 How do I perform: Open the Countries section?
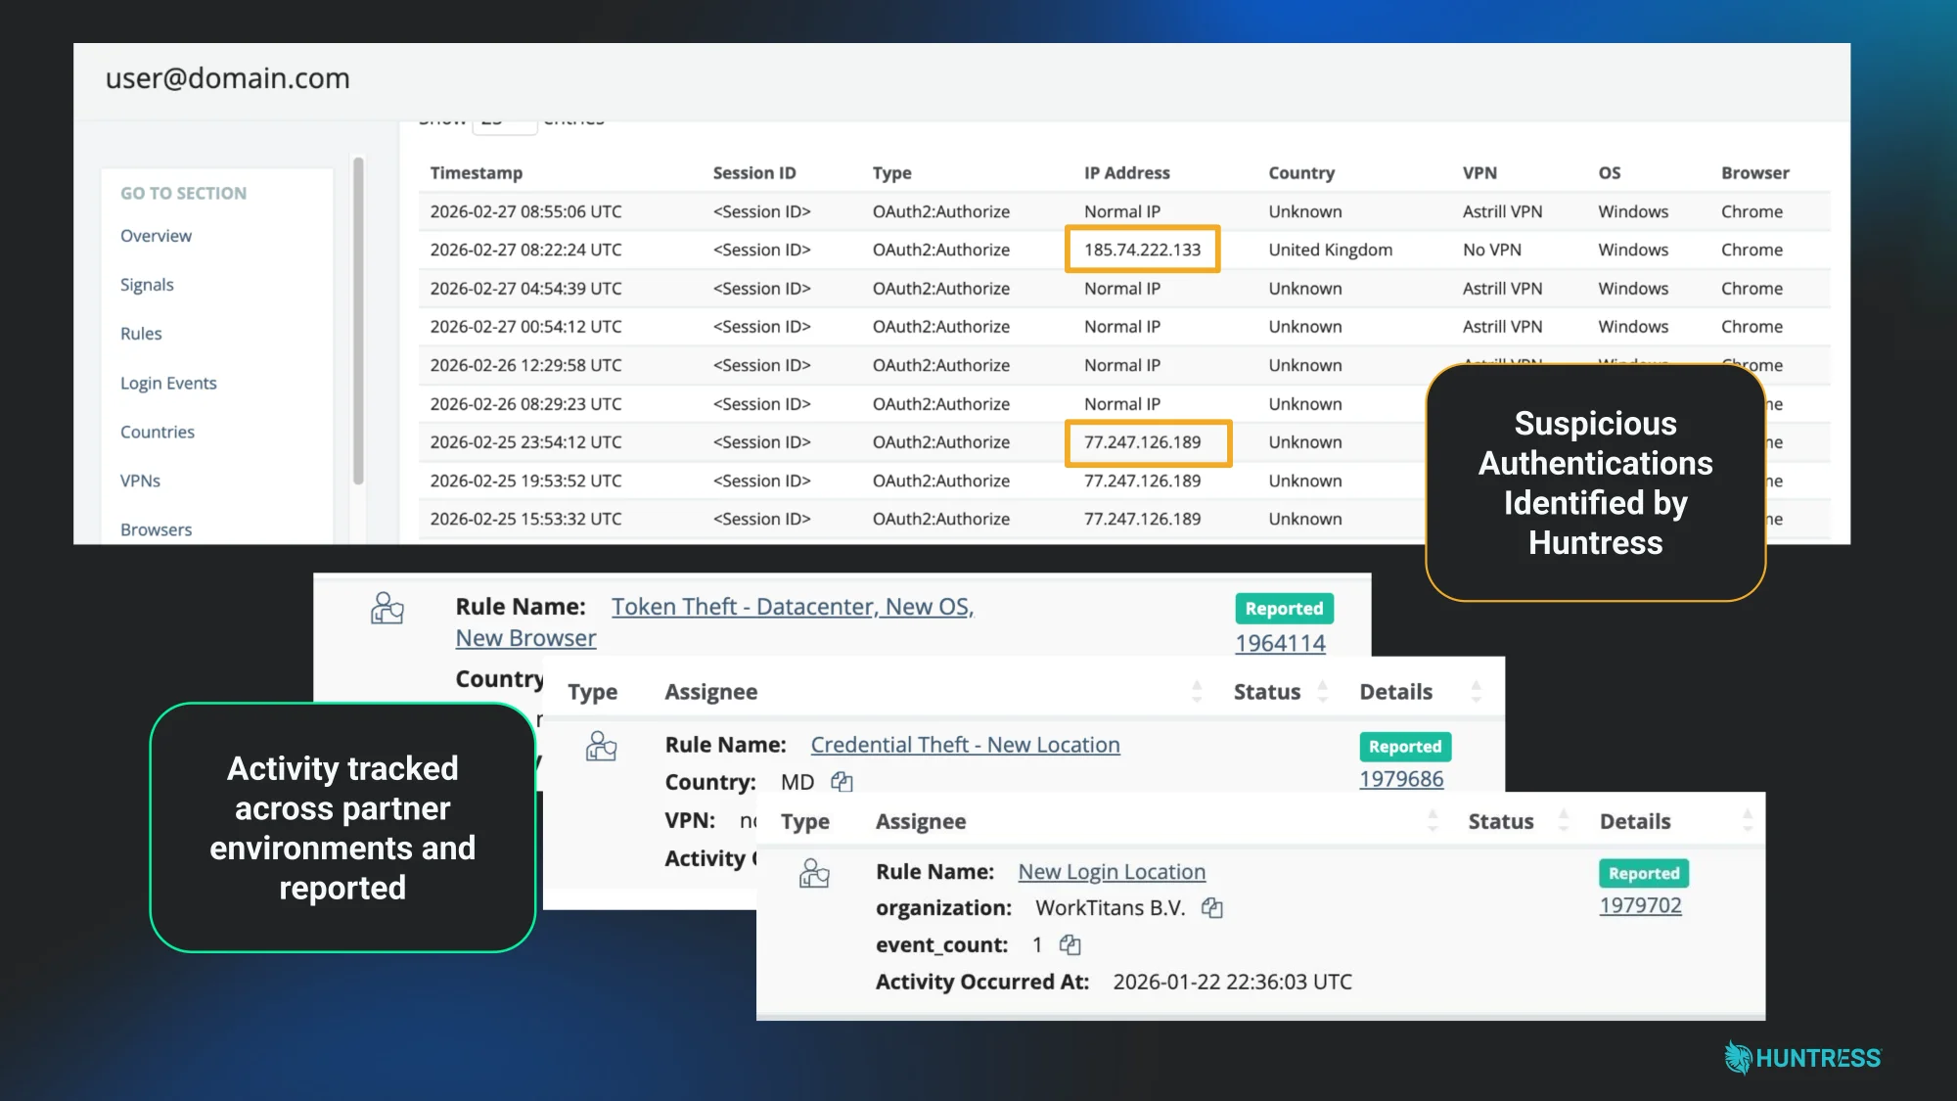pos(158,433)
